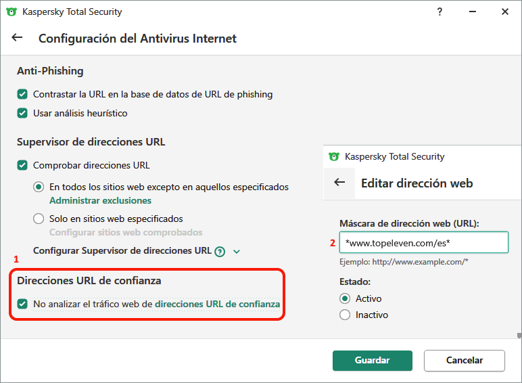
Task: Click the Guardar button
Action: pos(372,361)
